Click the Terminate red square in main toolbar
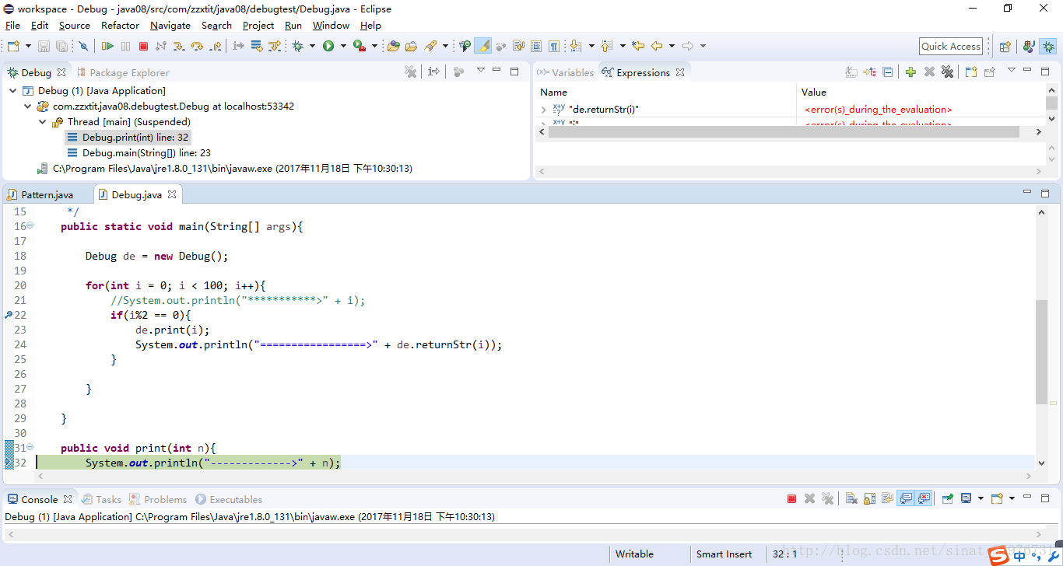Image resolution: width=1063 pixels, height=566 pixels. pyautogui.click(x=143, y=46)
